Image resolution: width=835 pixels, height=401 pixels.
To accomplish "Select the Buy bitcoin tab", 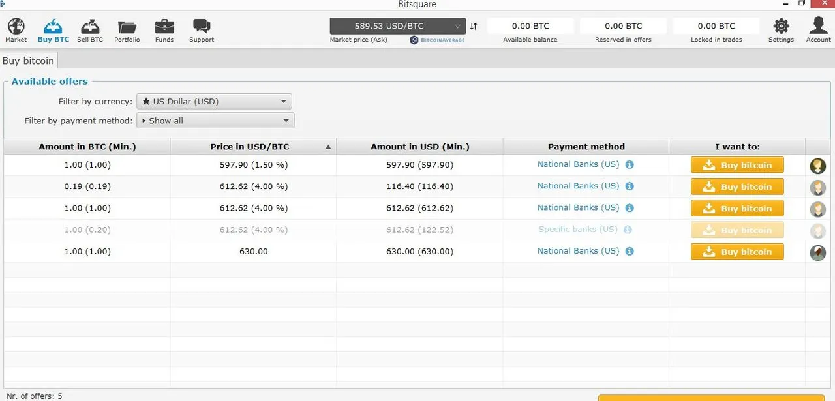I will (29, 61).
